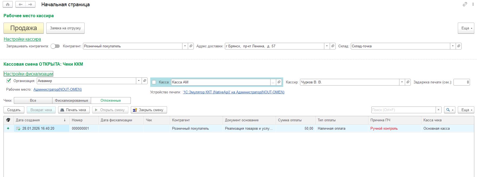Enable the Касса checkbox
Image resolution: width=477 pixels, height=177 pixels.
pos(154,82)
